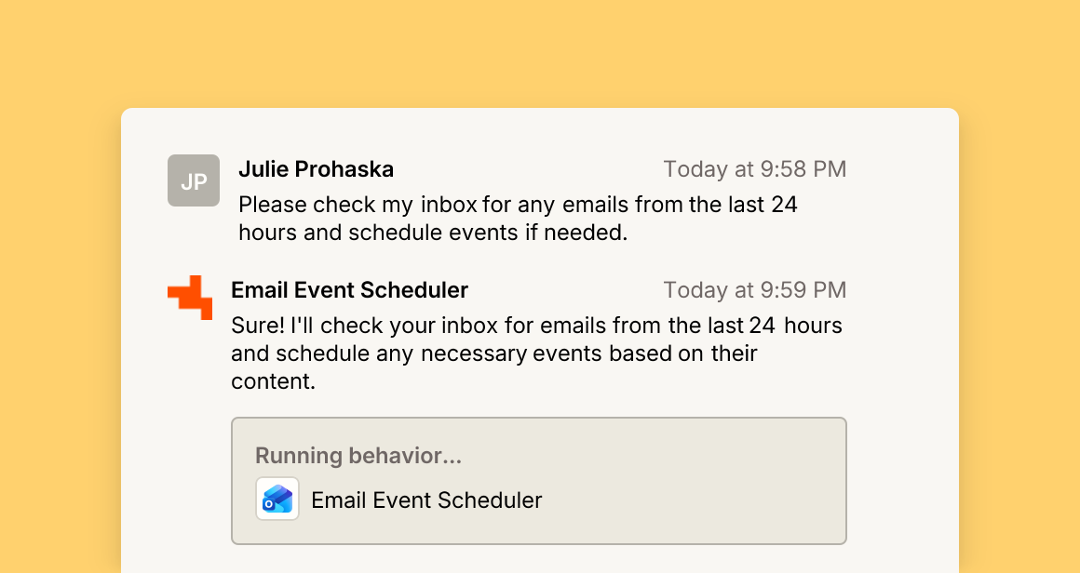Screen dimensions: 1080x573
Task: Click the blank chat card area below the behavior box
Action: [539, 559]
